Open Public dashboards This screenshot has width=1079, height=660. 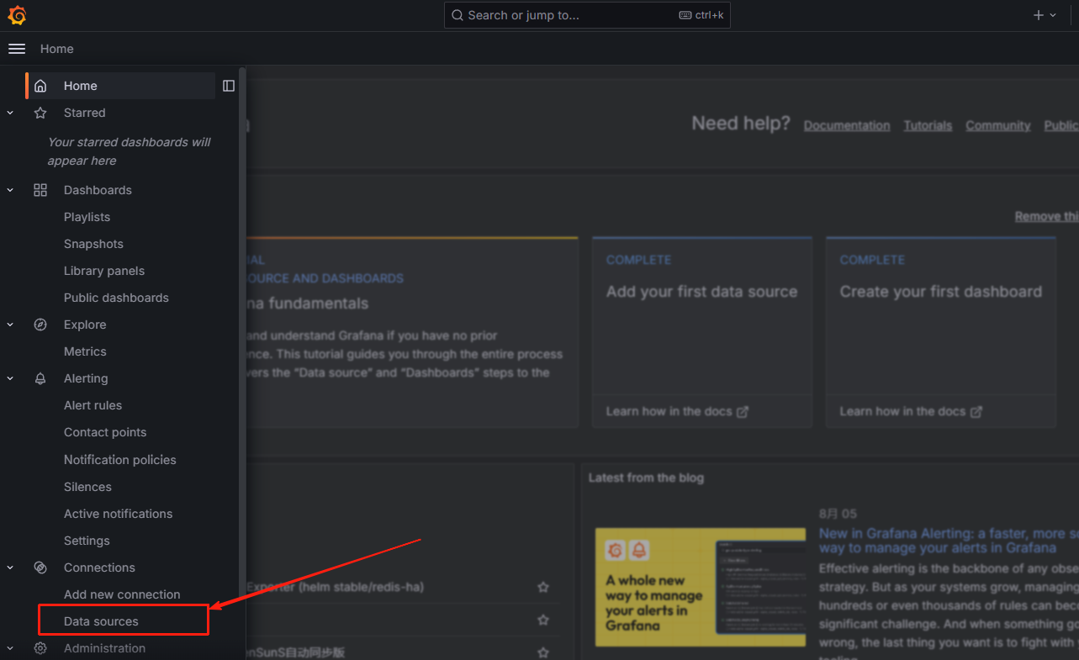[116, 298]
